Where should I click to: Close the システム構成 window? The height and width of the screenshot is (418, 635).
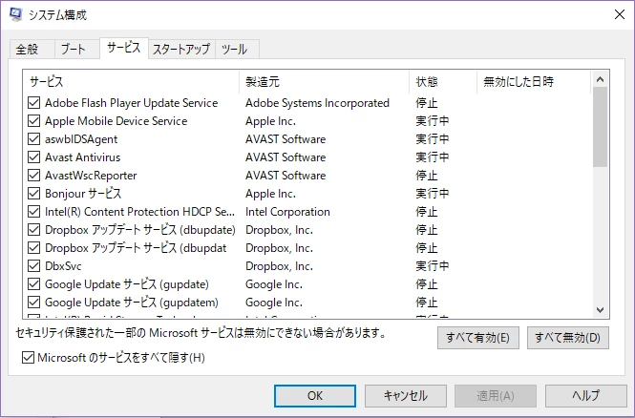click(619, 14)
